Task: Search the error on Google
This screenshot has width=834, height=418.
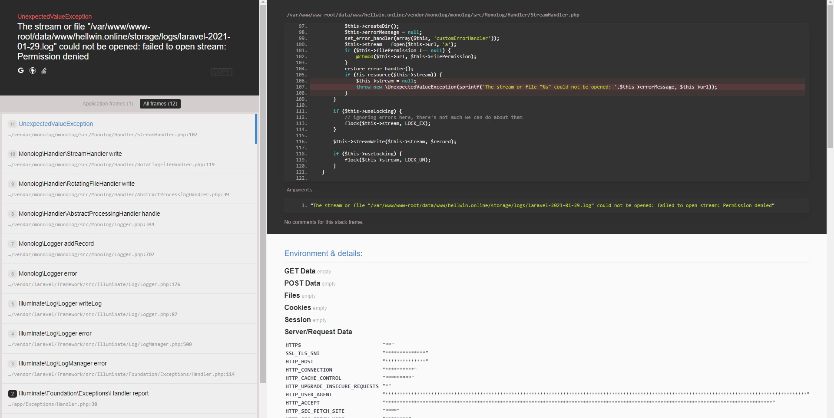Action: [20, 70]
